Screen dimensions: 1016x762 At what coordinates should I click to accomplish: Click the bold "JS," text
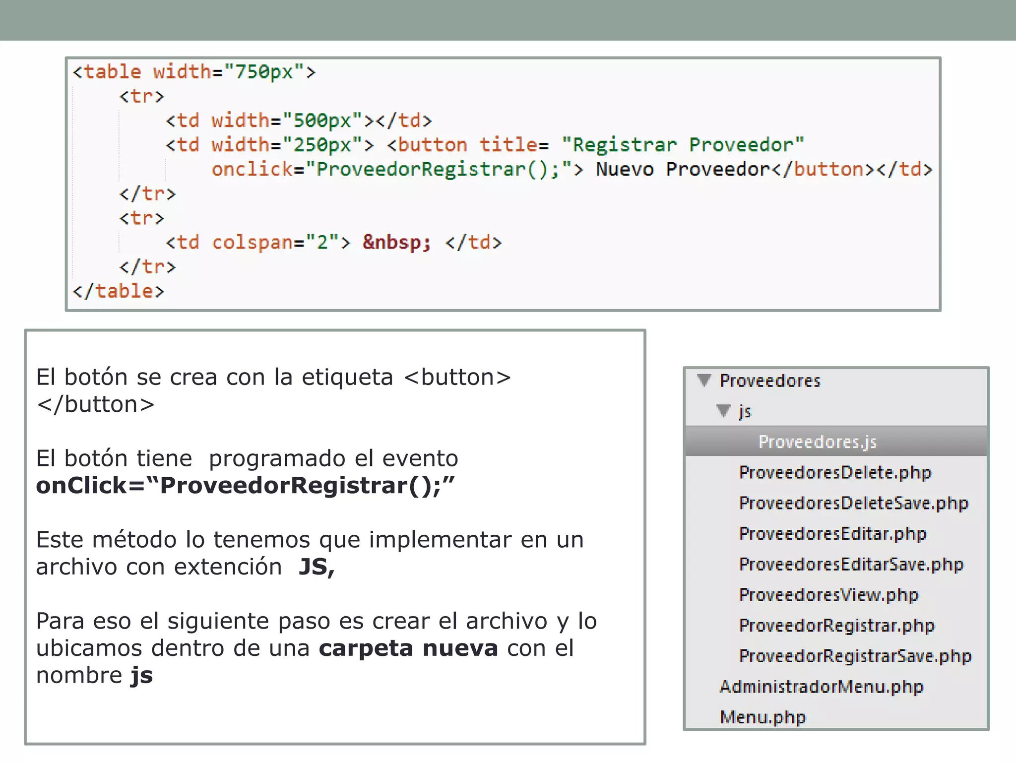317,567
